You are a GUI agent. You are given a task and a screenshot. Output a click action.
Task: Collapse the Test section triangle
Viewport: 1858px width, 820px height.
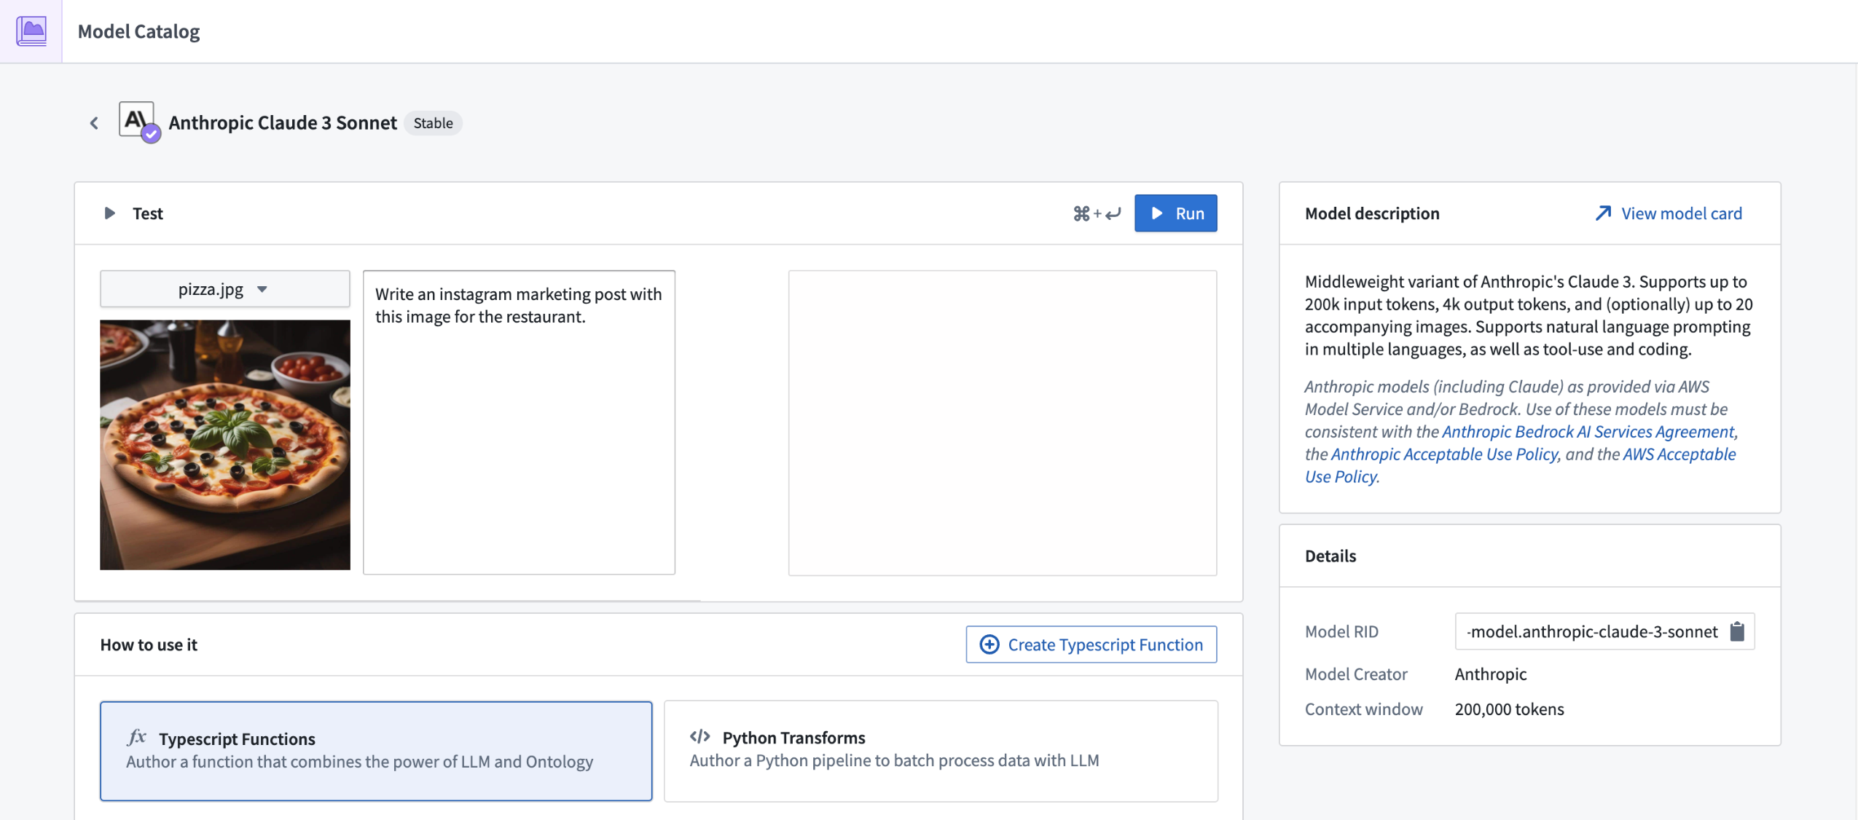click(x=109, y=213)
